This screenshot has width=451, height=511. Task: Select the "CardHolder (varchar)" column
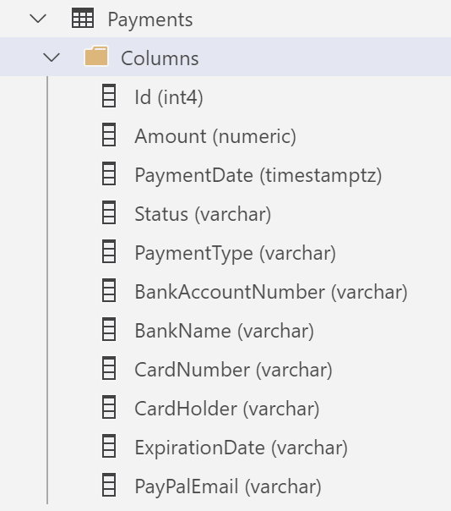coord(227,409)
